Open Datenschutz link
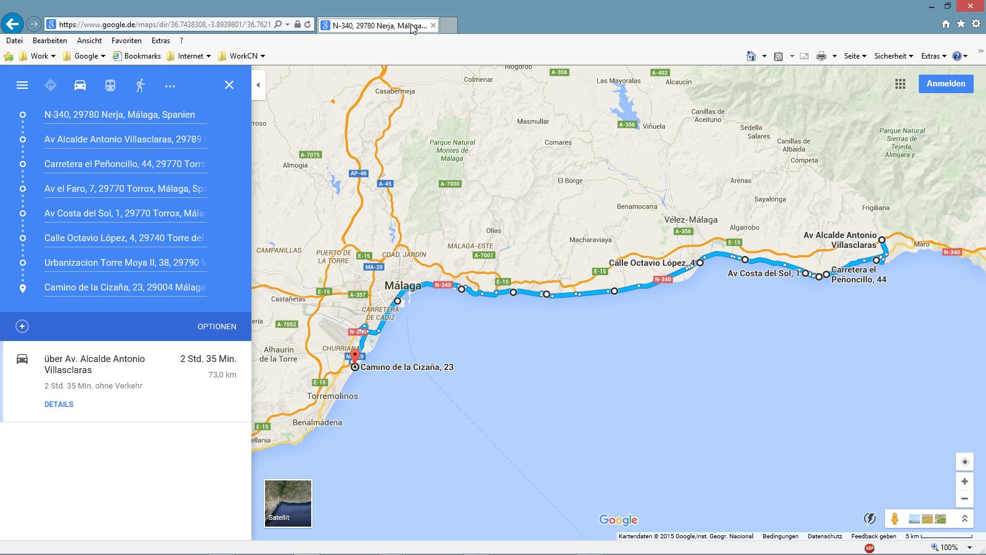Screen dimensions: 986x555 825,536
